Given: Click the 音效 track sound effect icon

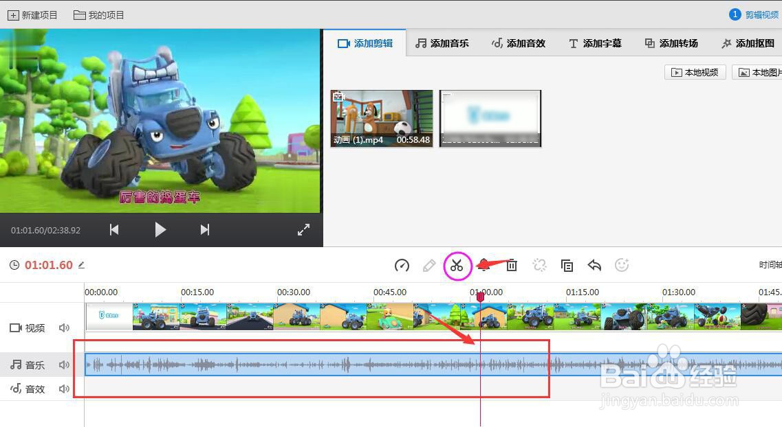Looking at the screenshot, I should [16, 388].
